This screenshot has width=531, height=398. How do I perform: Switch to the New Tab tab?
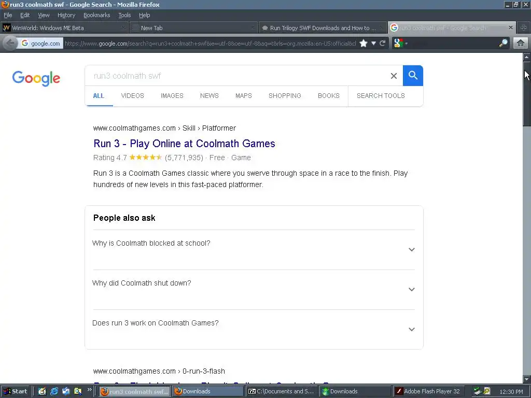[193, 28]
